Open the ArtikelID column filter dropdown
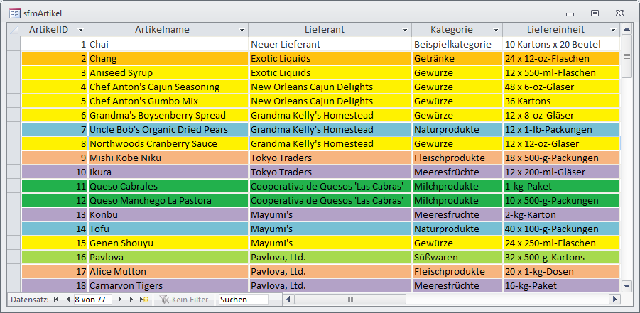 pos(80,31)
